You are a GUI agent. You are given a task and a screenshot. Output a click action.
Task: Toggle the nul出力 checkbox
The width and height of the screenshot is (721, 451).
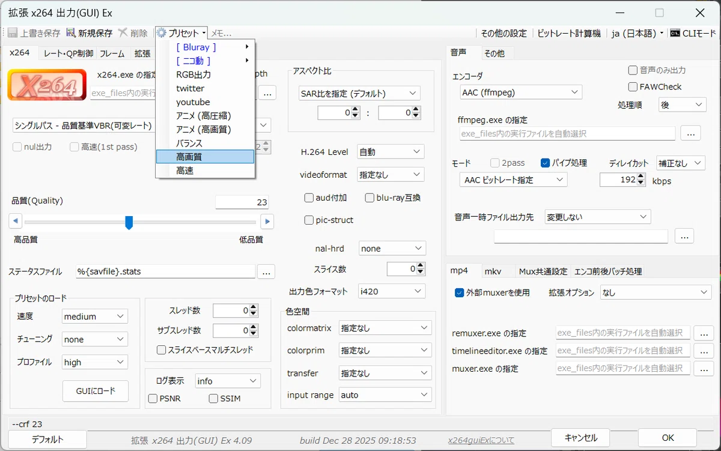click(17, 147)
